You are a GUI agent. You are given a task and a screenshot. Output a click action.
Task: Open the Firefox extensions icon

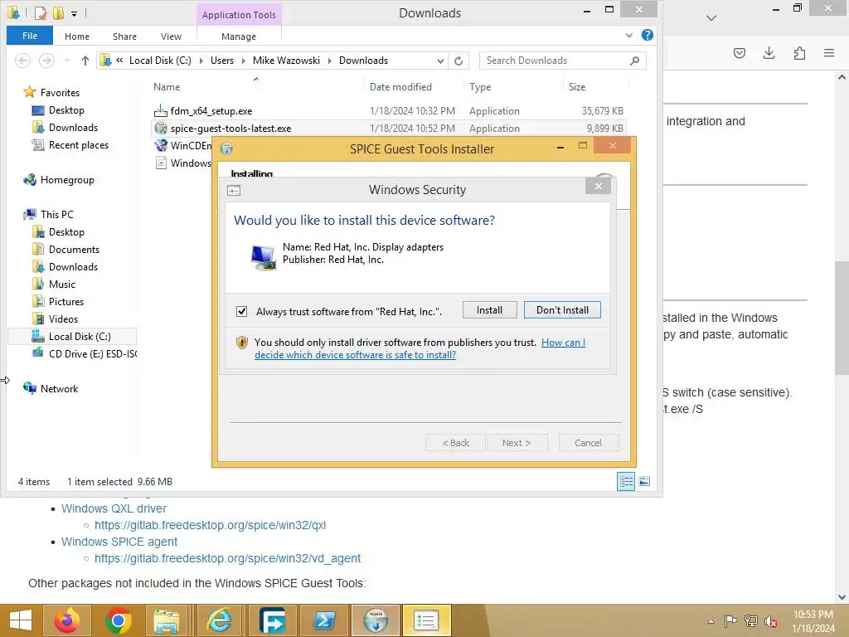click(799, 53)
